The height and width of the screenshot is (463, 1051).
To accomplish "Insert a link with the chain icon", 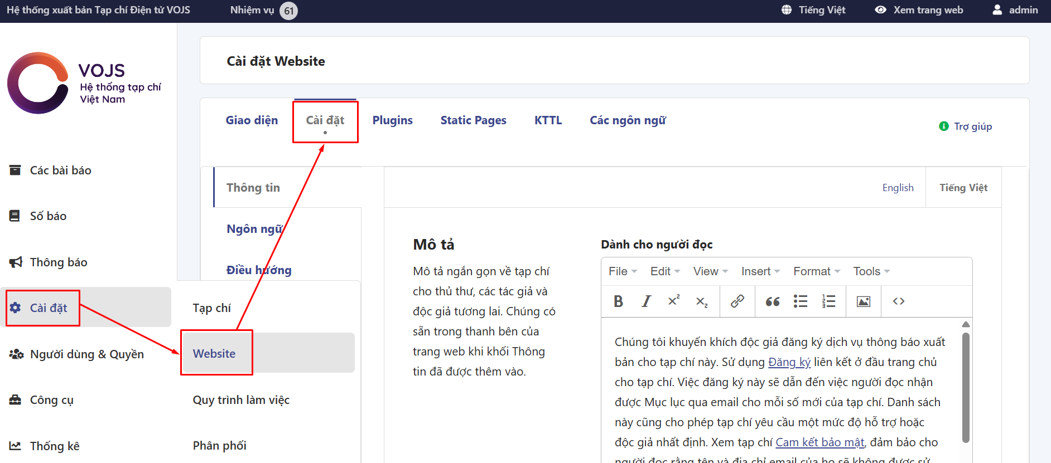I will (x=737, y=301).
